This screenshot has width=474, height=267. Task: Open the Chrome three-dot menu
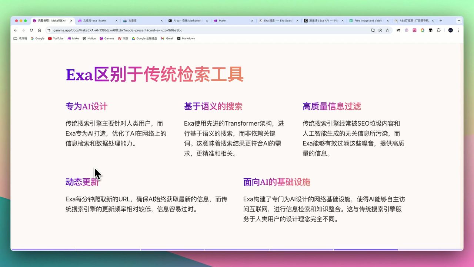tap(459, 30)
